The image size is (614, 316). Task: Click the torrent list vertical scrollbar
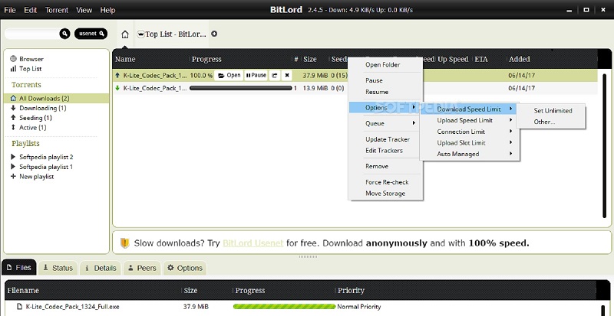coord(605,145)
